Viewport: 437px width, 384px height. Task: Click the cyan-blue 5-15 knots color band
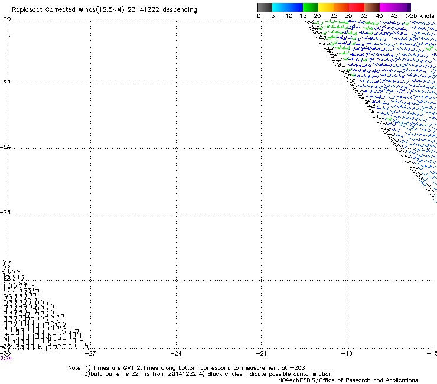(288, 7)
